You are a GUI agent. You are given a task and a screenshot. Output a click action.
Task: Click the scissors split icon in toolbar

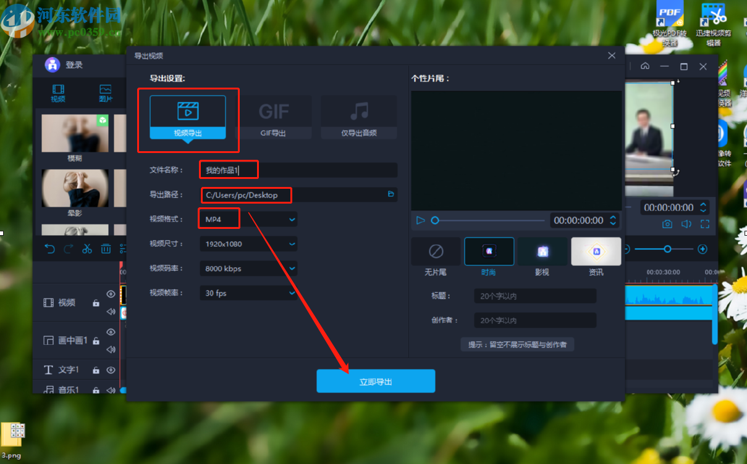tap(87, 249)
